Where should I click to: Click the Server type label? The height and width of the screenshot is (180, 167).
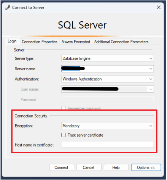(x=24, y=59)
